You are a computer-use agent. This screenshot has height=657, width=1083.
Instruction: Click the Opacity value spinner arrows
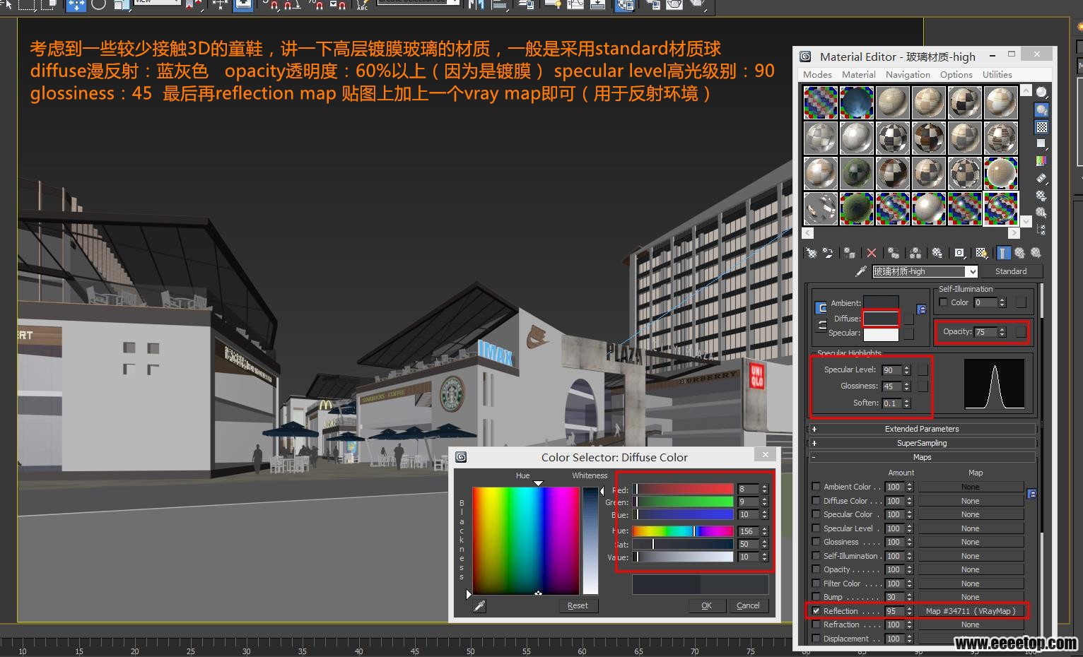1002,332
